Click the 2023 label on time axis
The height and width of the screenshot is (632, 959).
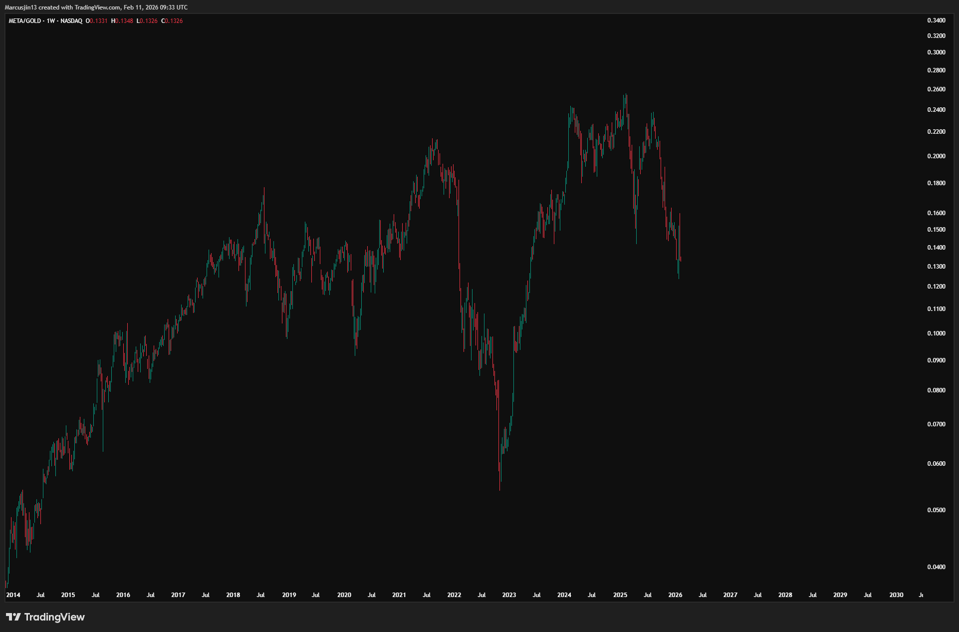point(509,595)
